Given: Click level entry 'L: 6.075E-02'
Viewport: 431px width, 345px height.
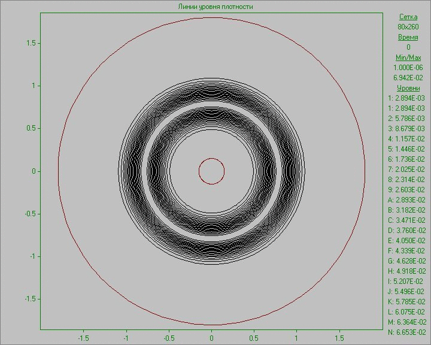Looking at the screenshot, I should [x=407, y=312].
